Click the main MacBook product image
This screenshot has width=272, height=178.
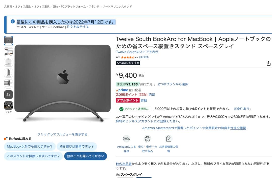(63, 83)
